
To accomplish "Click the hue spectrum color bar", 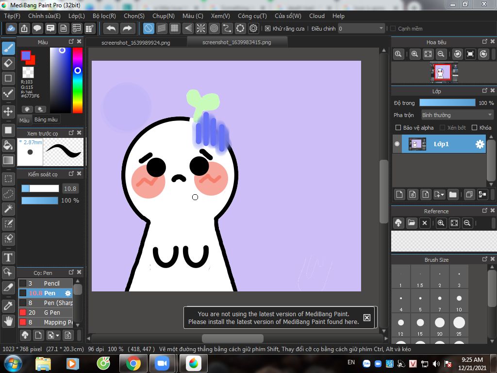I will pos(78,80).
